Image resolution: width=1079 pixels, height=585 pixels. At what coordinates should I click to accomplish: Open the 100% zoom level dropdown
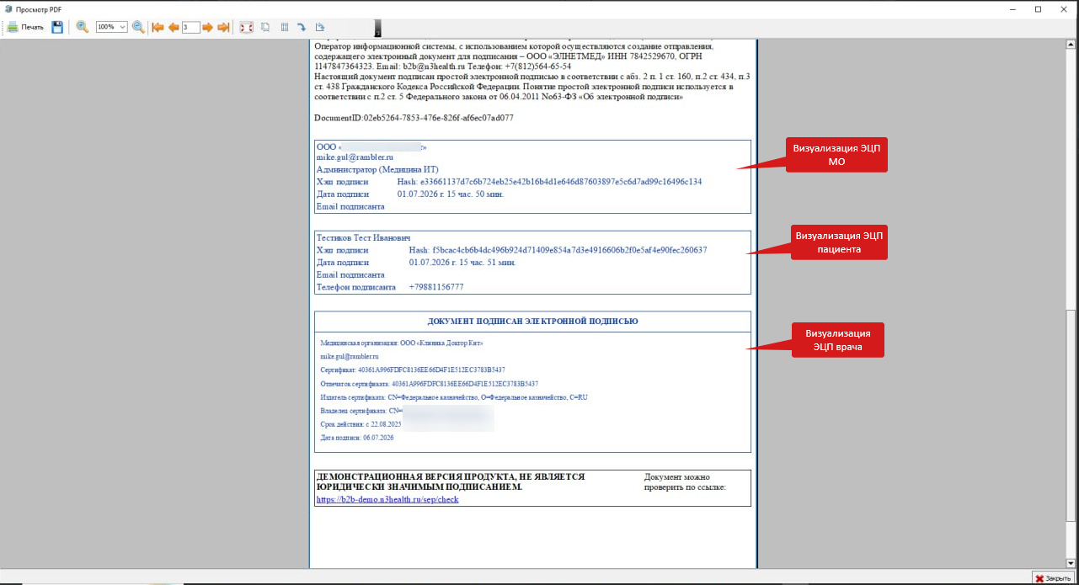click(x=111, y=27)
